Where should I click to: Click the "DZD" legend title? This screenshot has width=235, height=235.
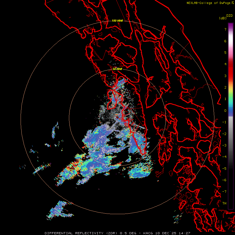pyautogui.click(x=230, y=16)
